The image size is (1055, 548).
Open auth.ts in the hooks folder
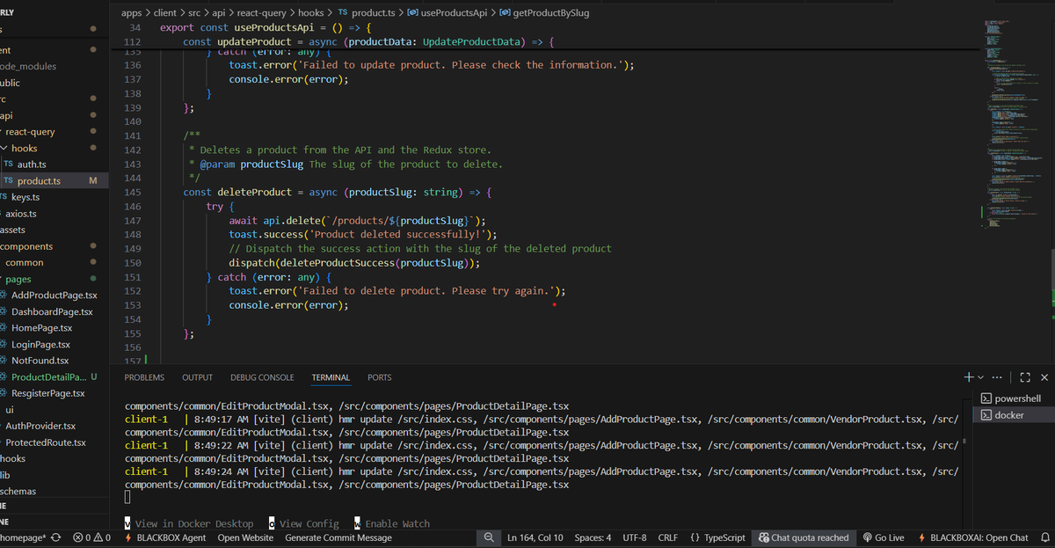(32, 164)
